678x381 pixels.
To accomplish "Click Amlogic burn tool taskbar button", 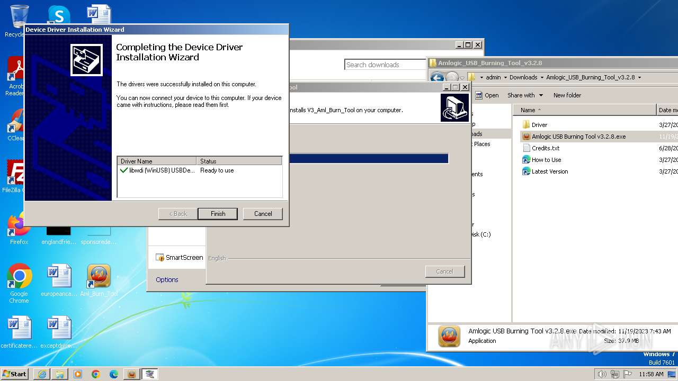I will pos(132,374).
